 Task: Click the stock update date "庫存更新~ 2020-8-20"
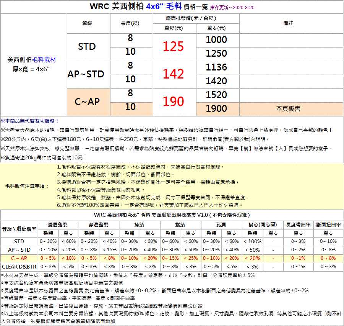[232, 8]
